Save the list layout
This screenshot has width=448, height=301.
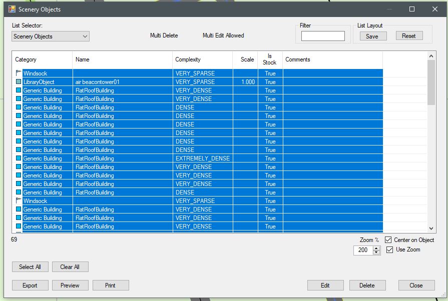373,36
